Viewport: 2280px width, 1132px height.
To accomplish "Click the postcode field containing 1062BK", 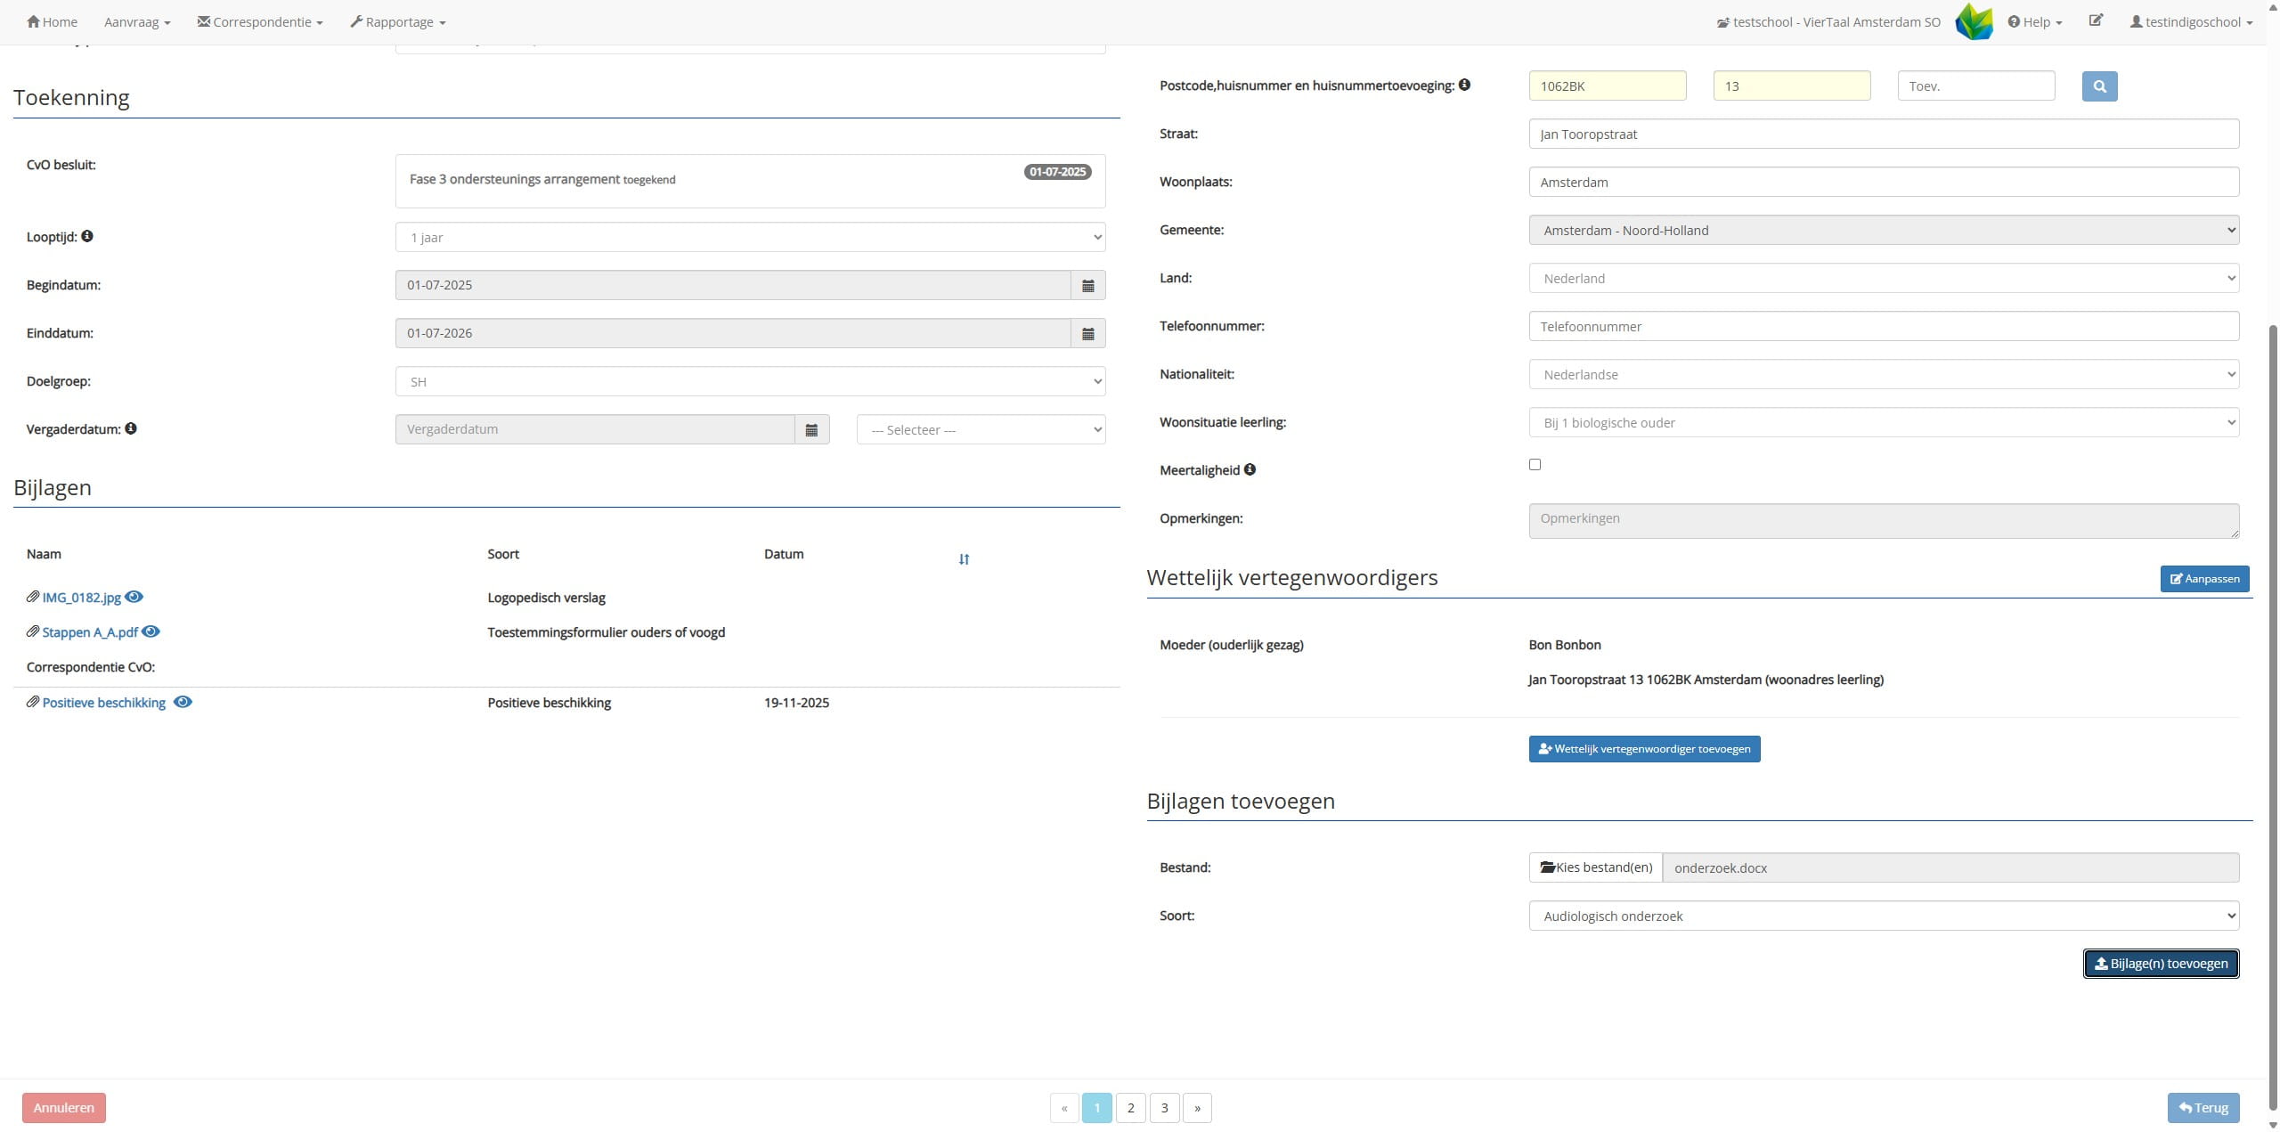I will coord(1608,86).
